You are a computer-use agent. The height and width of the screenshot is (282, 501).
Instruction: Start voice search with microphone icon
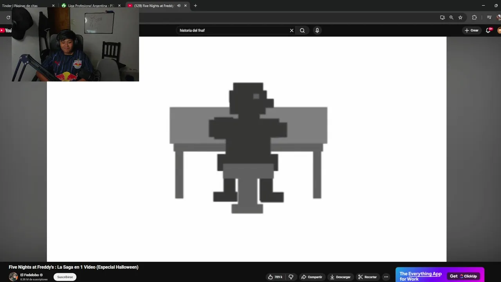(317, 30)
